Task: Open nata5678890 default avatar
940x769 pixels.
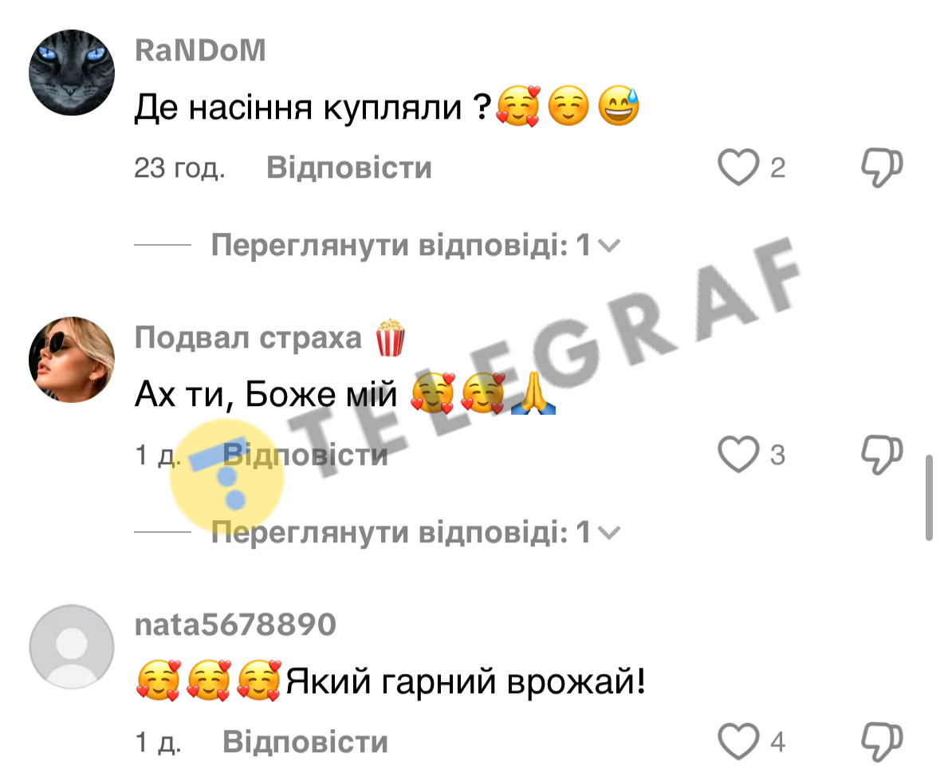Action: click(72, 647)
